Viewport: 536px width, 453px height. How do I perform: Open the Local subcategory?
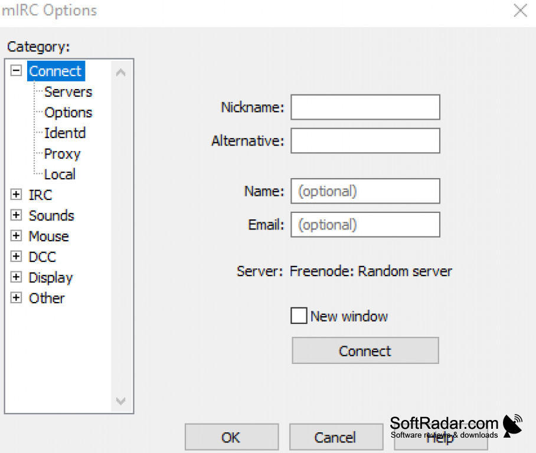60,174
